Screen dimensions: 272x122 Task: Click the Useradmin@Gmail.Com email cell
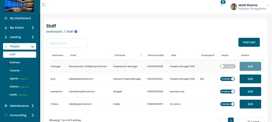(x=82, y=91)
